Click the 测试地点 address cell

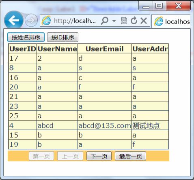150,125
